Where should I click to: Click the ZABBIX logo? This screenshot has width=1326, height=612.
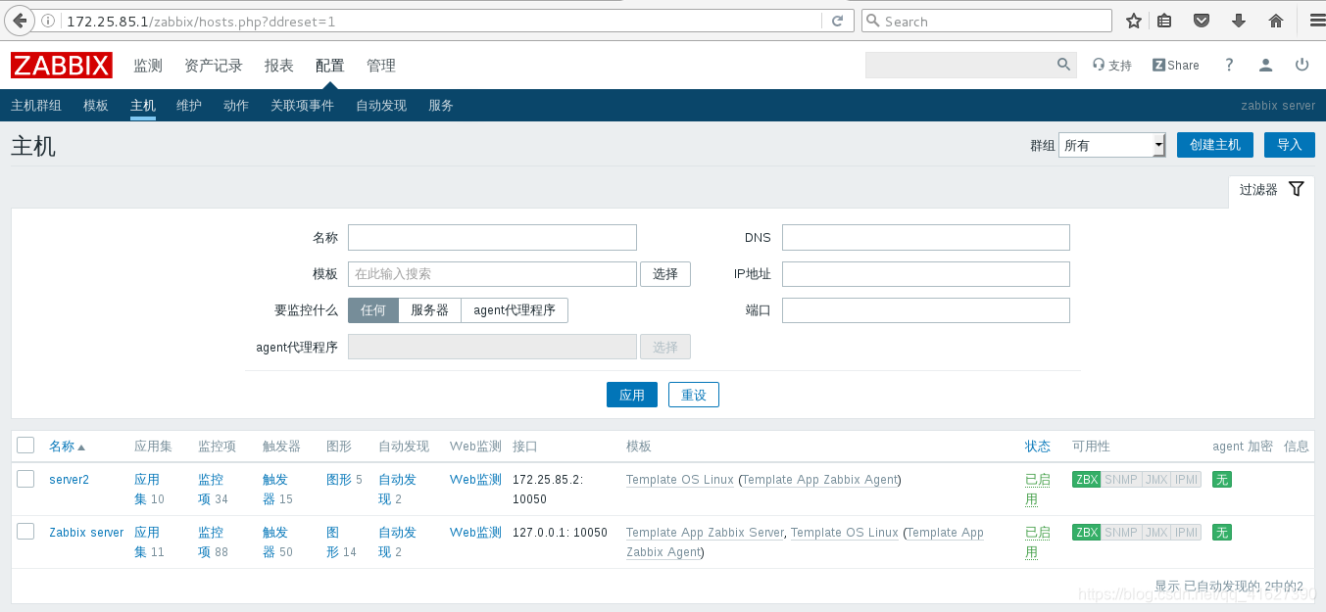tap(62, 66)
